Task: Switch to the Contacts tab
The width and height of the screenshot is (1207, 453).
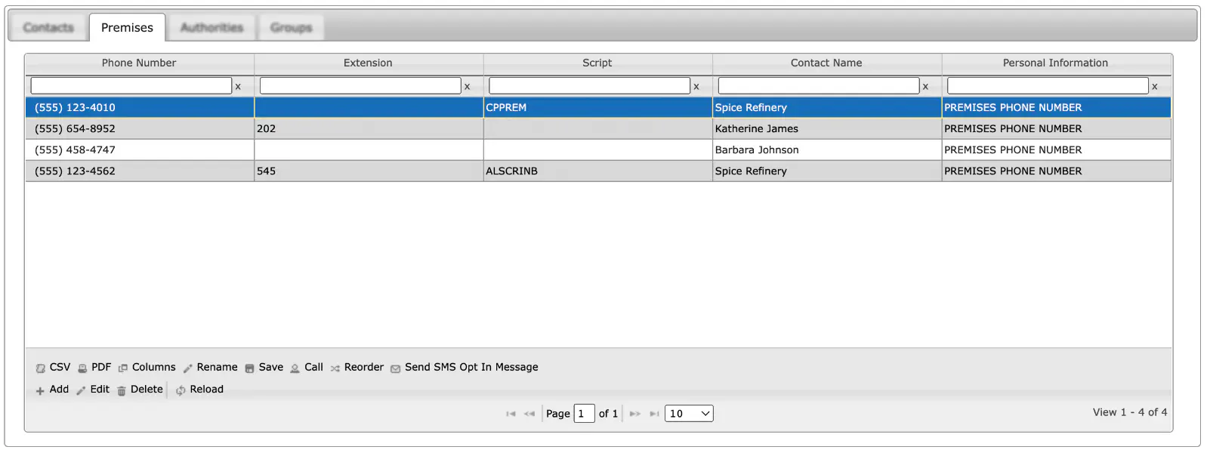Action: tap(48, 28)
